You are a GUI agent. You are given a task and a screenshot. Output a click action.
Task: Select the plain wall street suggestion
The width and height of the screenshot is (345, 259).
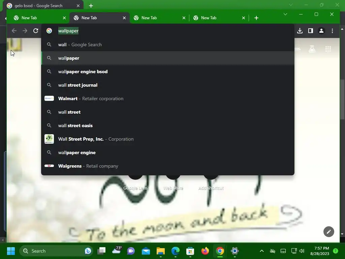point(168,112)
